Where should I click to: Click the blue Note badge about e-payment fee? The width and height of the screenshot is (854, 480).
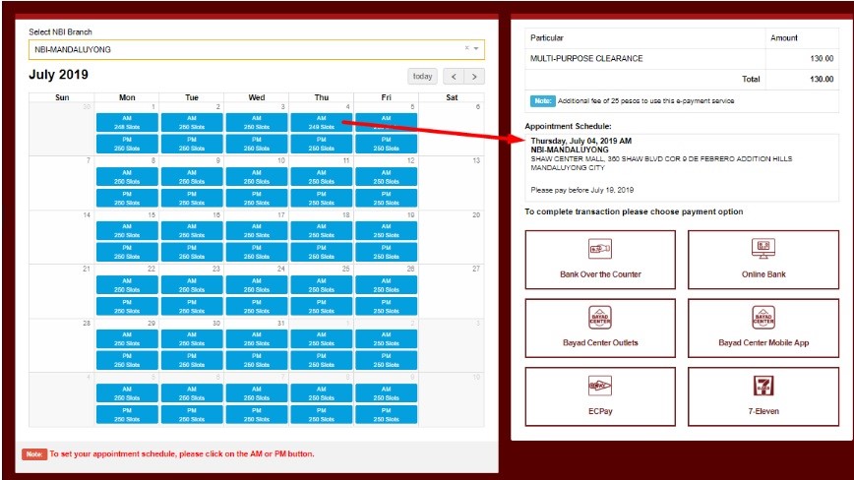pyautogui.click(x=542, y=100)
